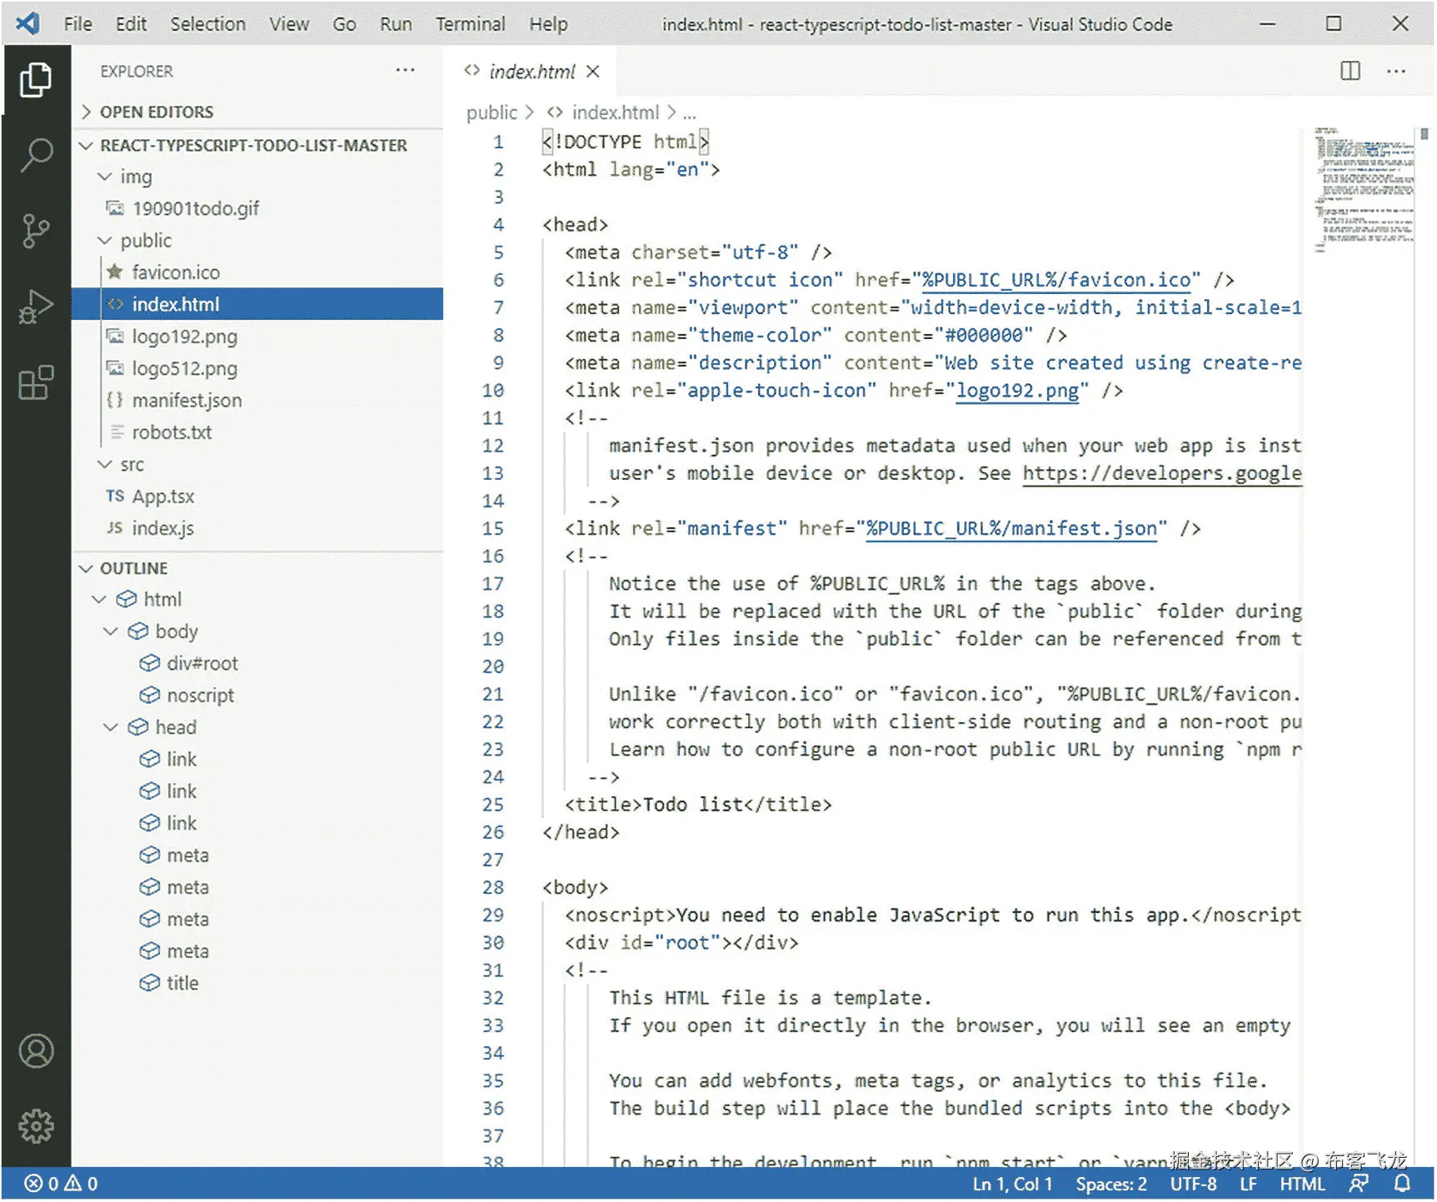Open logo192.png in the explorer

[x=257, y=337]
